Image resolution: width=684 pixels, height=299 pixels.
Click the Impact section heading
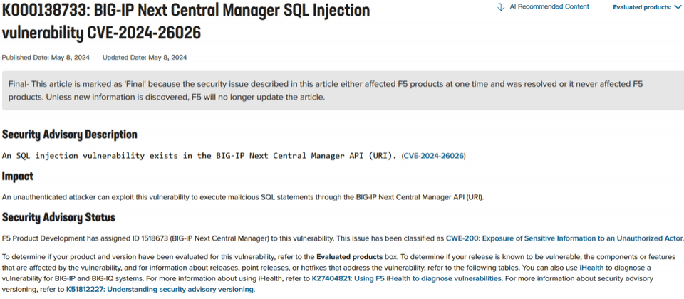pos(17,177)
